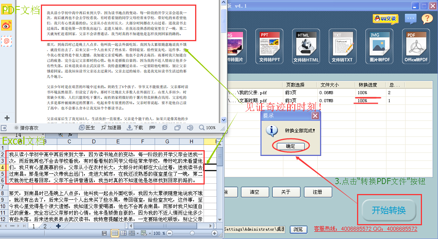The height and width of the screenshot is (239, 438).
Task: Click 确定 in the 提示 dialog
Action: pos(290,146)
